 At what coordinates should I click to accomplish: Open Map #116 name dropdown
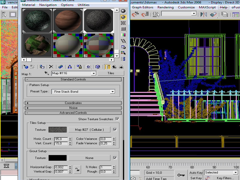(94, 73)
